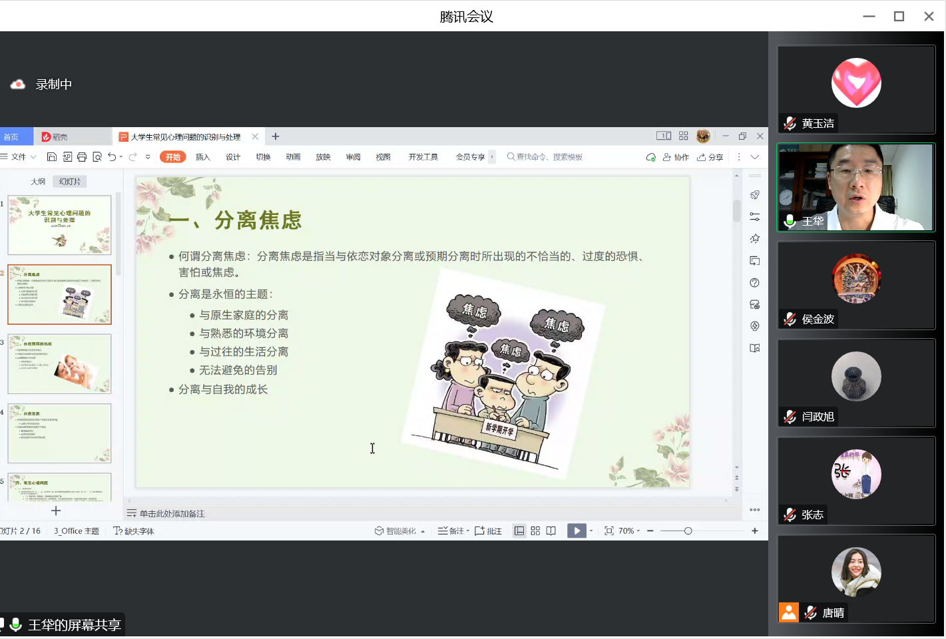Select the 开始 ribbon tab
946x639 pixels.
[x=173, y=157]
